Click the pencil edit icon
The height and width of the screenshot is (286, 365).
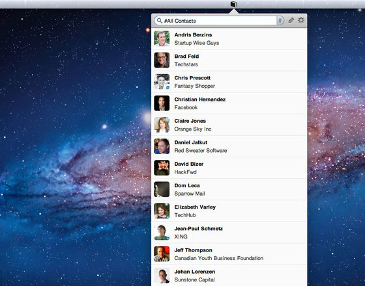[x=291, y=20]
